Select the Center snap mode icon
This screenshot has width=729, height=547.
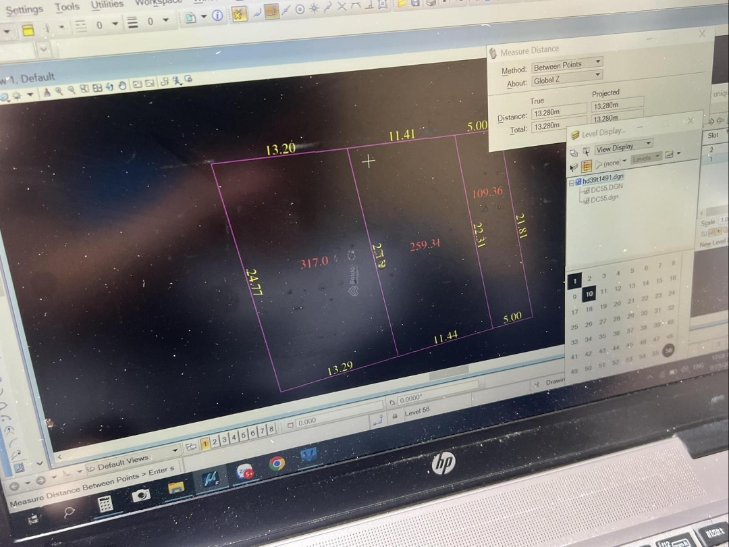tap(300, 9)
